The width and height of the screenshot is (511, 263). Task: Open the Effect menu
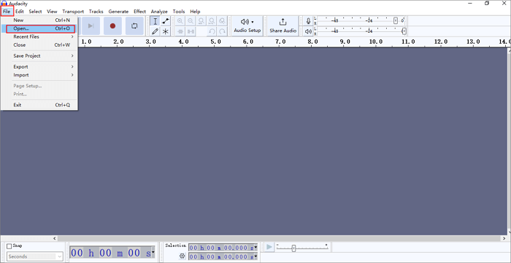(x=140, y=12)
